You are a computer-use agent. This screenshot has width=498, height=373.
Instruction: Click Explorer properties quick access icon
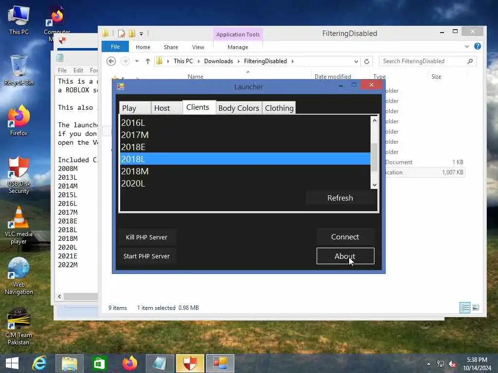(121, 34)
